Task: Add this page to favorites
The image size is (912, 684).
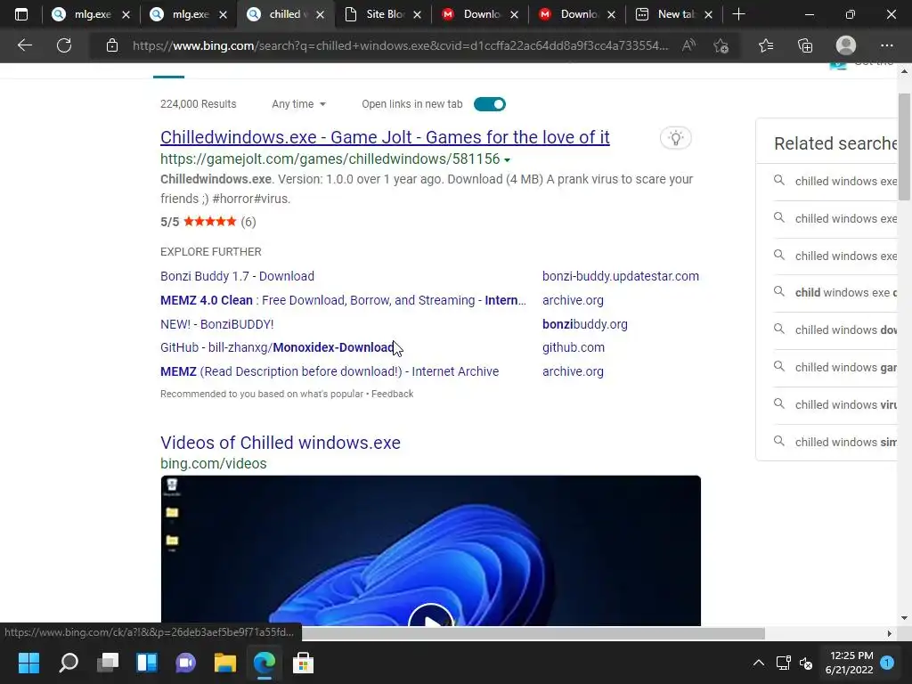Action: coord(721,45)
